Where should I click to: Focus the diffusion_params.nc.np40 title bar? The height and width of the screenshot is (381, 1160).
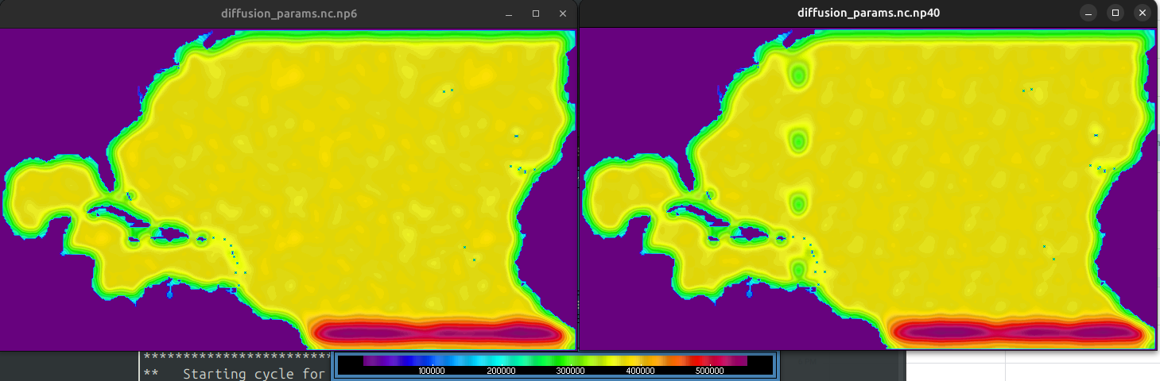click(869, 13)
